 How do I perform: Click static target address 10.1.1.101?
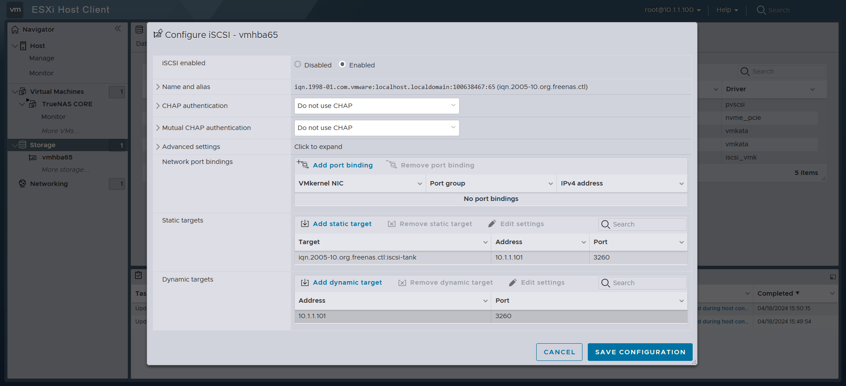point(509,257)
